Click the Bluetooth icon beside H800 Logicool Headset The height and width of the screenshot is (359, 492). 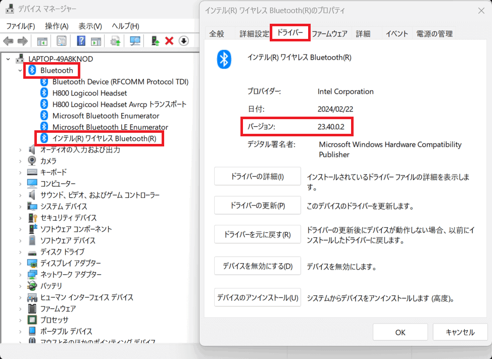point(44,93)
